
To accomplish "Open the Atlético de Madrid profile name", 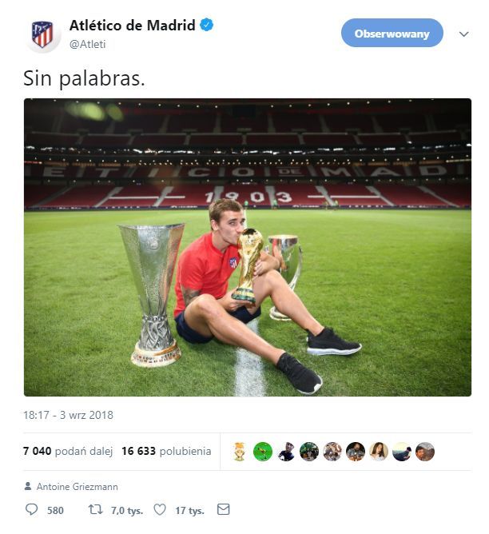I will click(132, 26).
